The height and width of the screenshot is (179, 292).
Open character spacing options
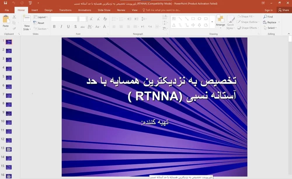tap(90, 27)
